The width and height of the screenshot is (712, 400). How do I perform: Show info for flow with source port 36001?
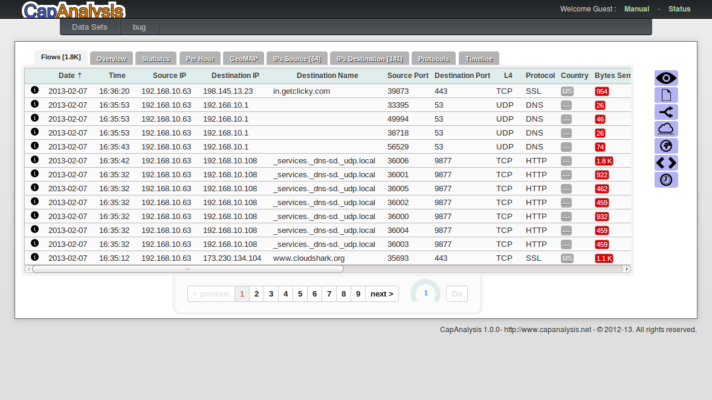click(x=34, y=174)
